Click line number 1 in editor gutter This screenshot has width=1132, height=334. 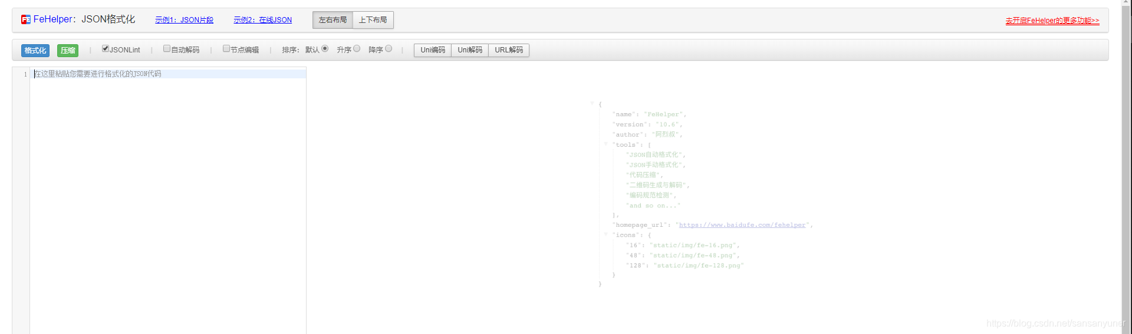(x=25, y=74)
